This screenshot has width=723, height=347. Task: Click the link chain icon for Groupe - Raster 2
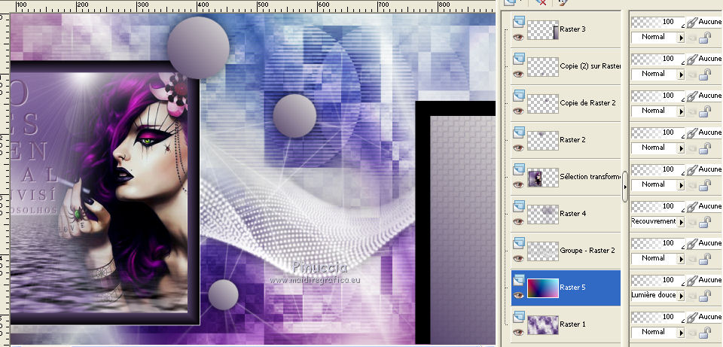[x=691, y=243]
